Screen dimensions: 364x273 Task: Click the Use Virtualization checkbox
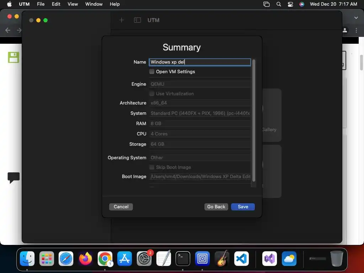(151, 93)
